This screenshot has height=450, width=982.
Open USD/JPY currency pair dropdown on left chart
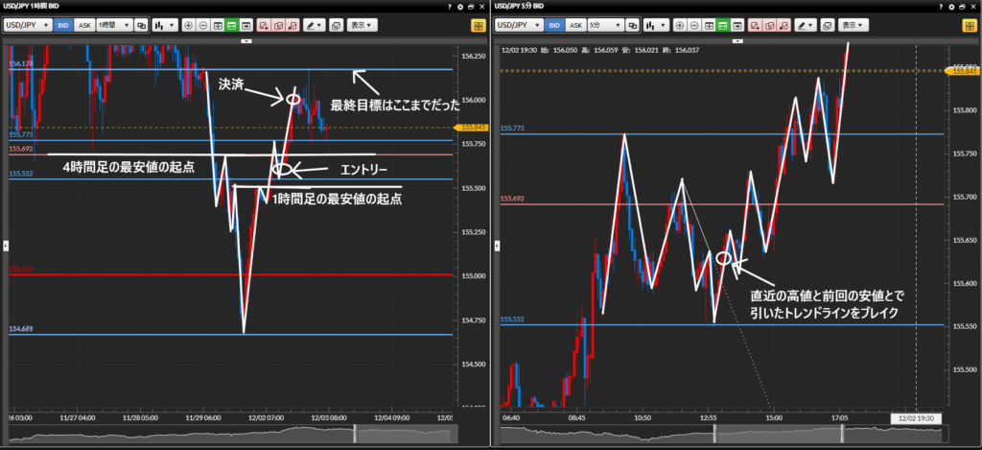point(30,25)
